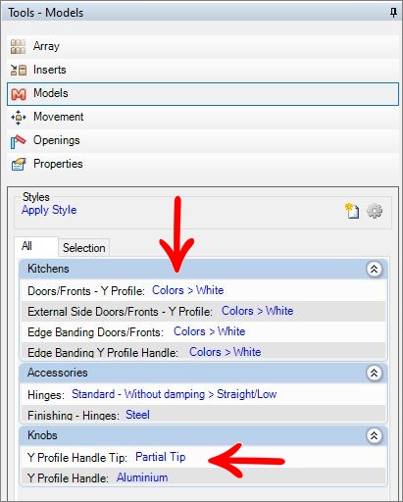The width and height of the screenshot is (403, 502).
Task: Open the Inserts tool icon
Action: click(x=19, y=70)
